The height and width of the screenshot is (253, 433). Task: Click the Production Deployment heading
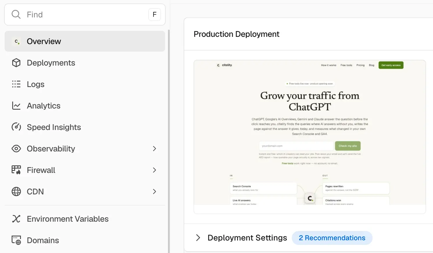[237, 34]
